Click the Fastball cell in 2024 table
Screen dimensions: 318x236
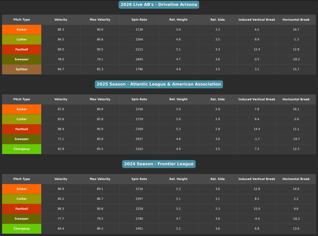22,209
